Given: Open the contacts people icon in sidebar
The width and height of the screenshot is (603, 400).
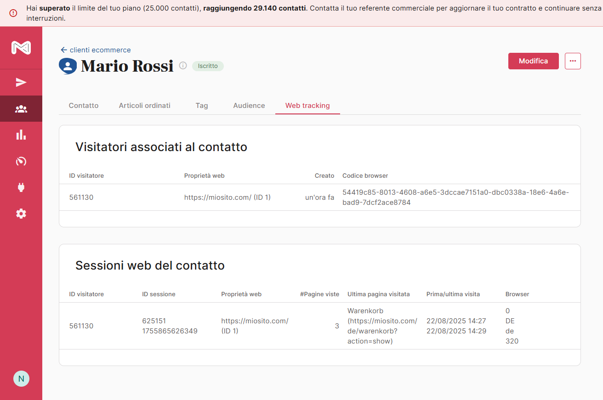Looking at the screenshot, I should 21,109.
